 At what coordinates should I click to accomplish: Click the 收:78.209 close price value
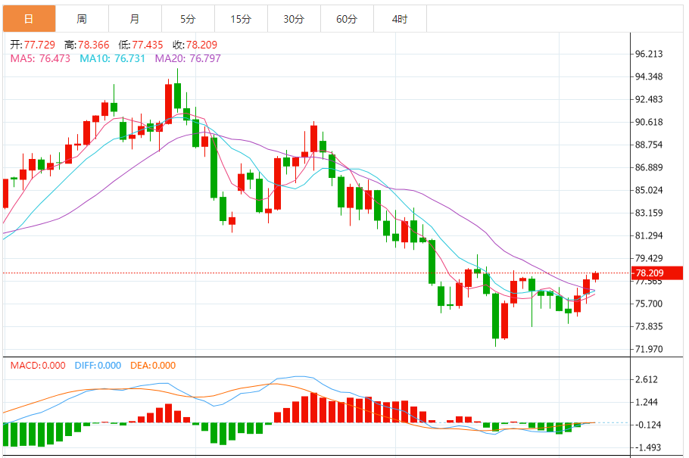(195, 45)
